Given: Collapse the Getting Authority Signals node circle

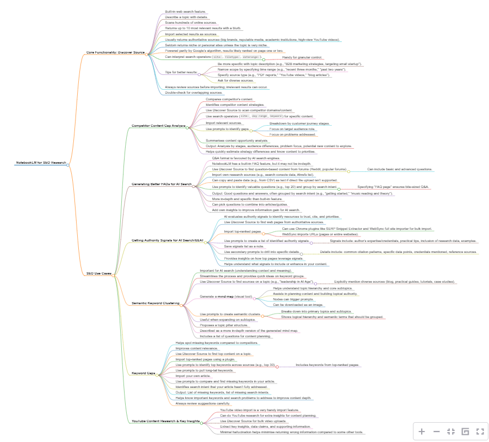Looking at the screenshot, I should coord(205,242).
